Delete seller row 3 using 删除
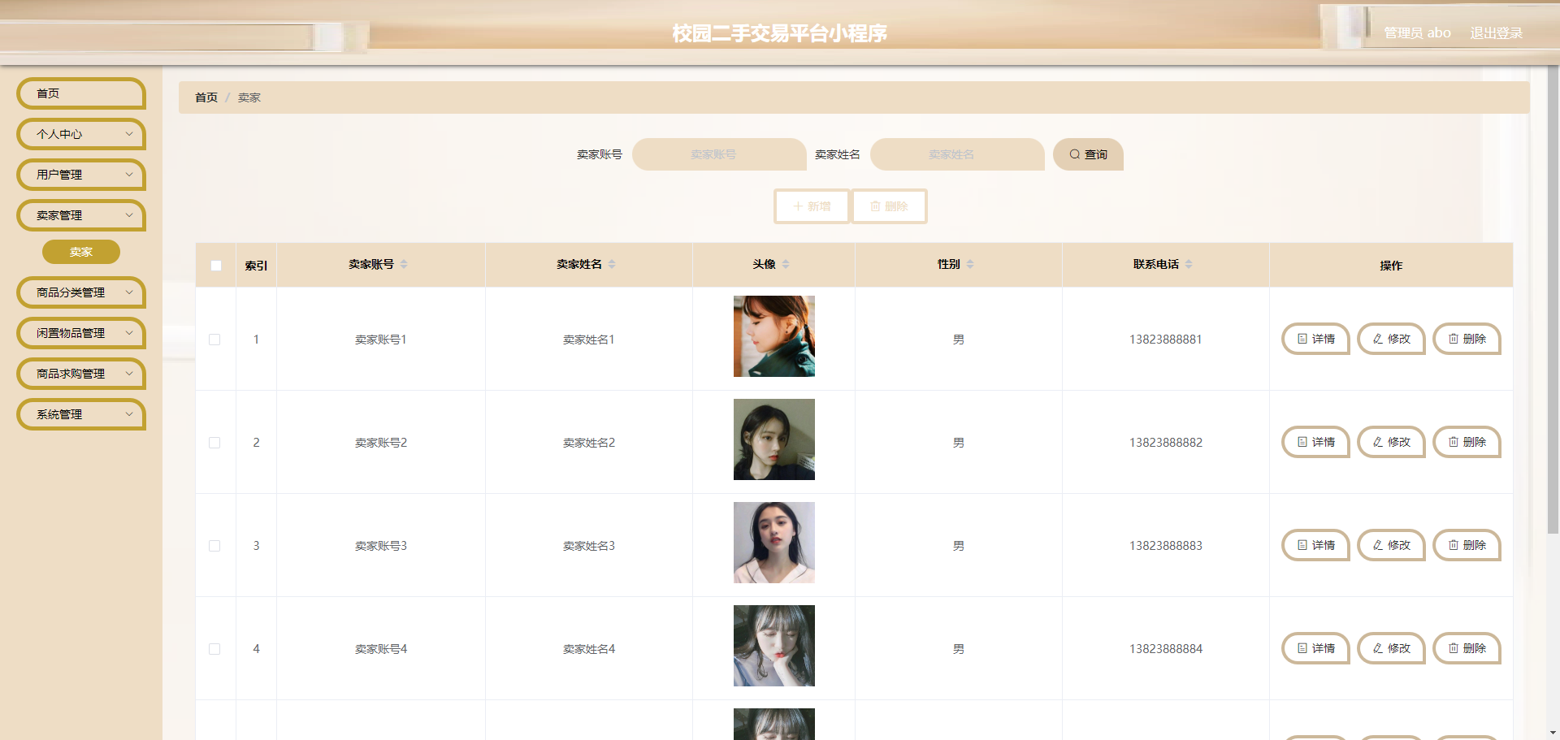 tap(1467, 545)
